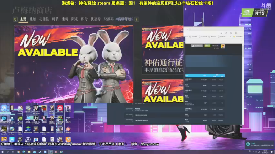Click the Windows Start button
Viewport: 275px width, 154px height.
click(2, 152)
